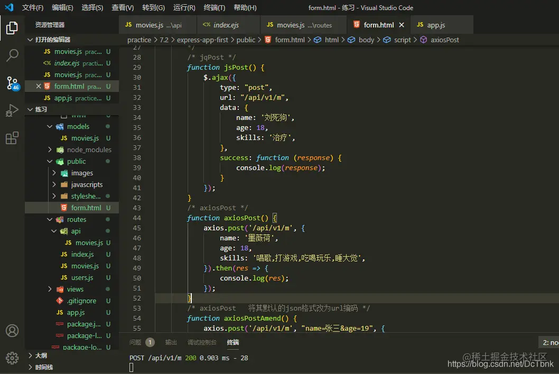Open movies.js under models folder
559x374 pixels.
(72, 138)
